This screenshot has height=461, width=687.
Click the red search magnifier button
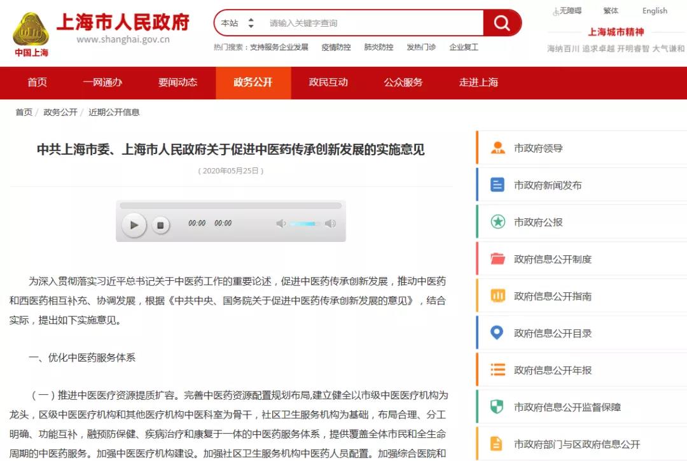tap(502, 24)
